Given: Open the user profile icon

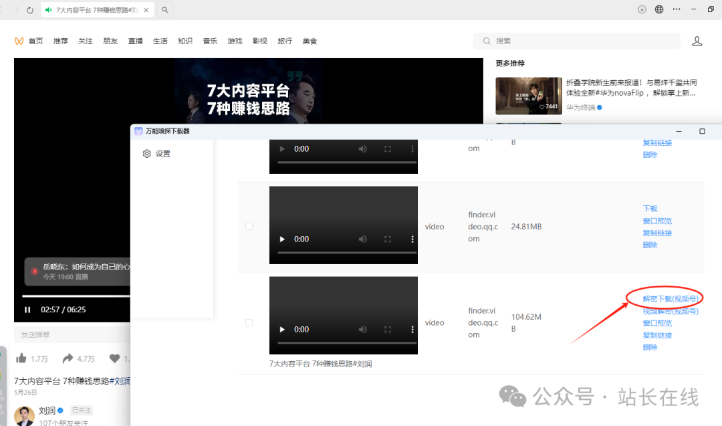Looking at the screenshot, I should pyautogui.click(x=697, y=41).
